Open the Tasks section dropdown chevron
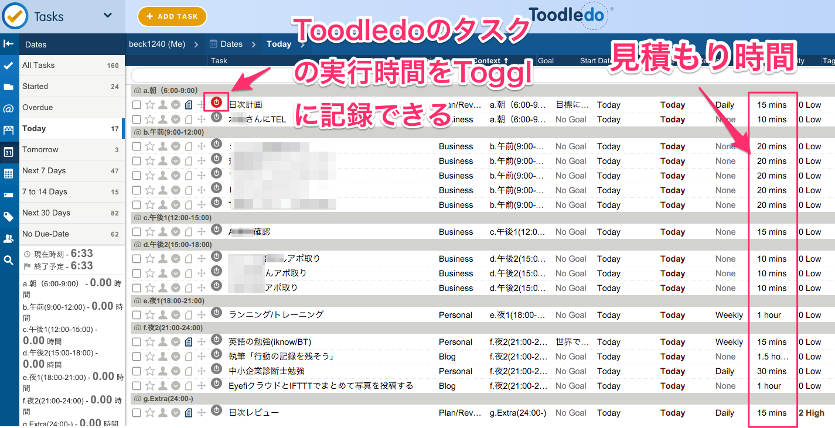 [x=107, y=16]
